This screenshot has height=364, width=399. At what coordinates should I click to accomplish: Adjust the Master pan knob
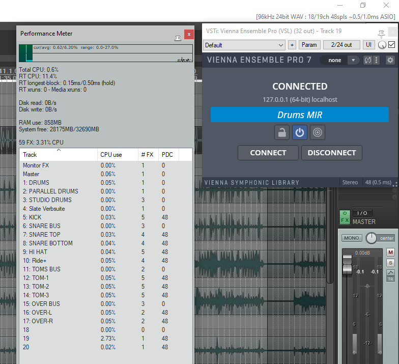click(371, 238)
